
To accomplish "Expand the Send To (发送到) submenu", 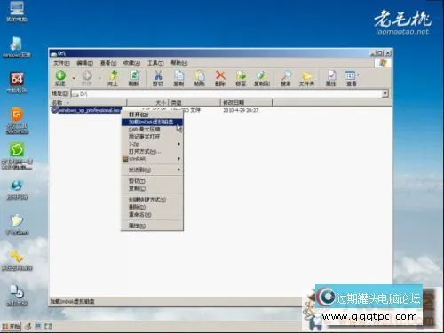I will pos(152,170).
